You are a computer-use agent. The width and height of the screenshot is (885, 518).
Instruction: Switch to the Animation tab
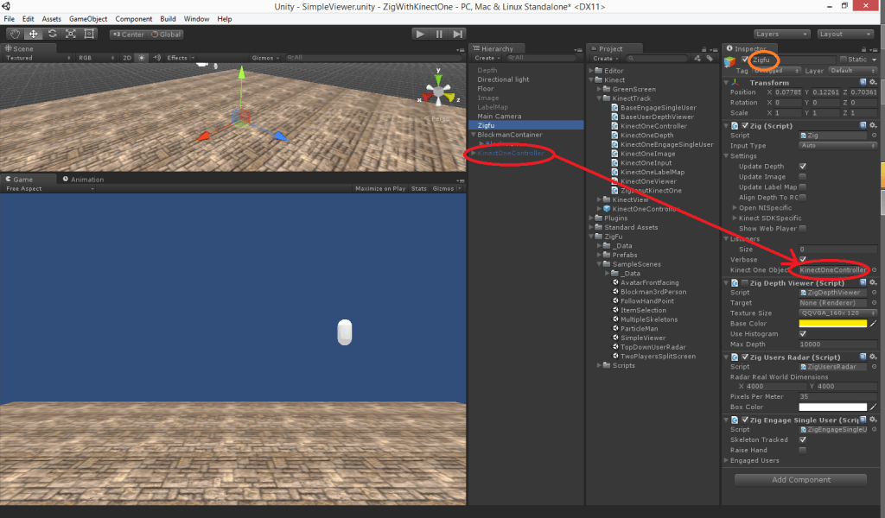86,180
